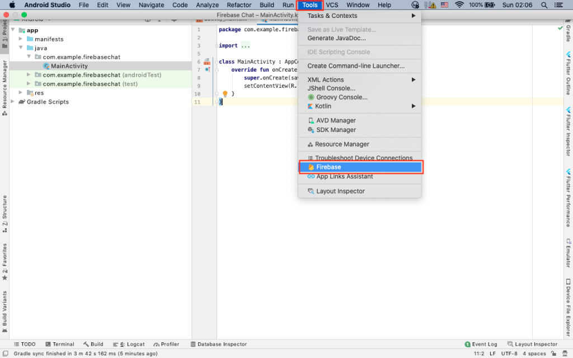Collapse the app module node
573x358 pixels.
13,30
